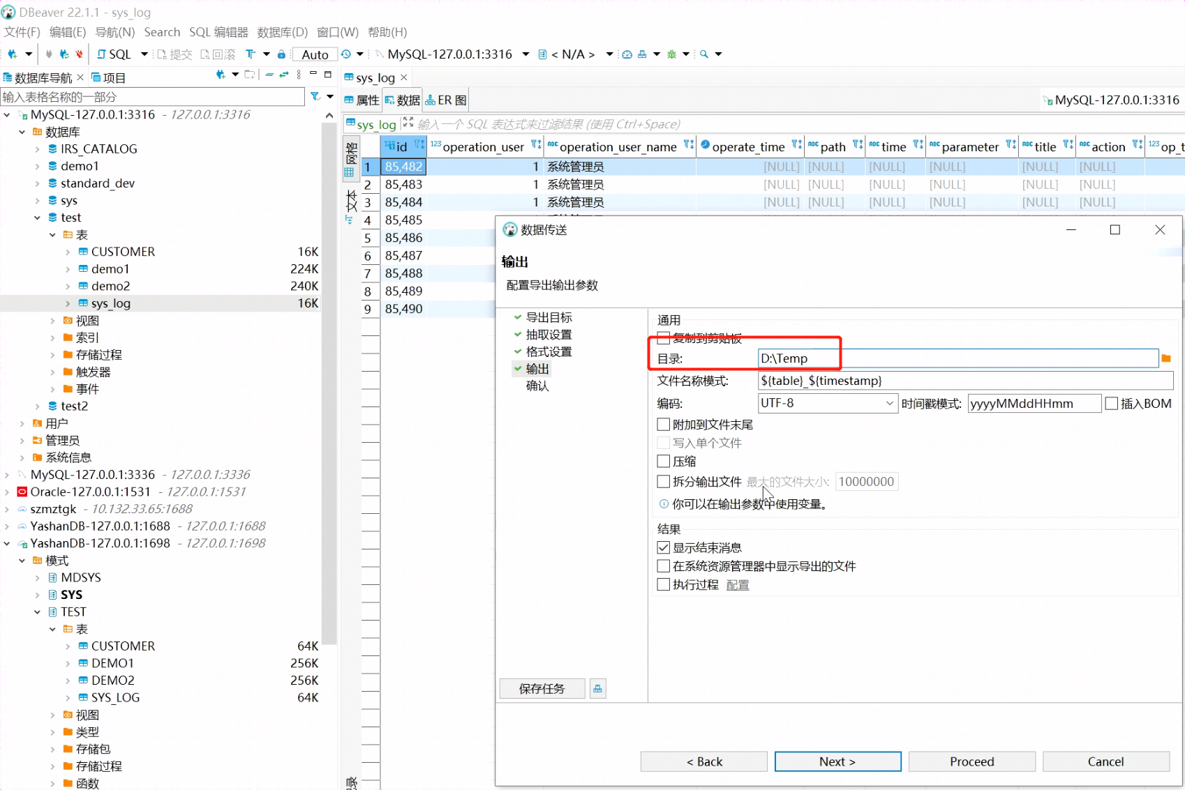This screenshot has width=1185, height=790.
Task: Click the navigator view menu dots icon
Action: (299, 75)
